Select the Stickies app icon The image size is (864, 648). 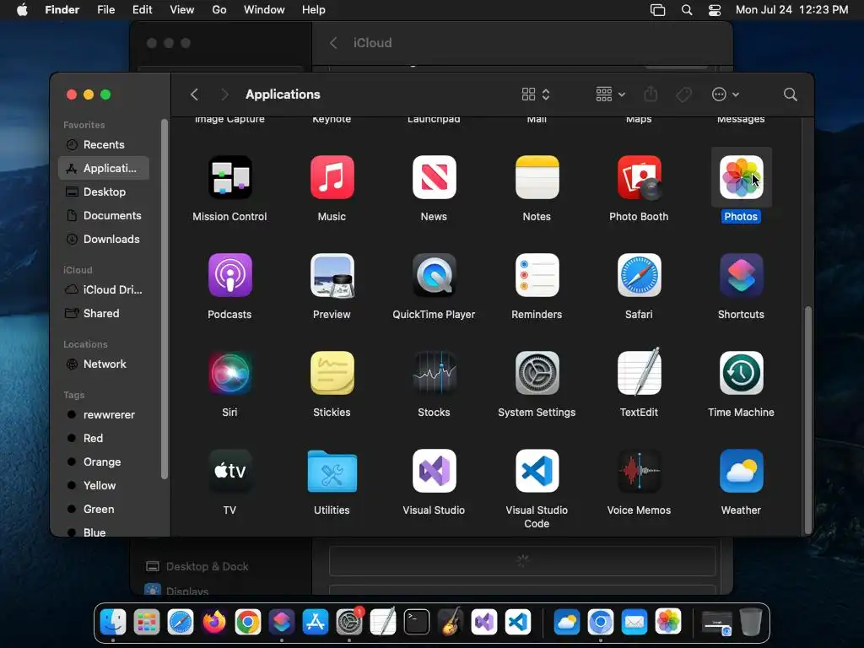pyautogui.click(x=332, y=373)
